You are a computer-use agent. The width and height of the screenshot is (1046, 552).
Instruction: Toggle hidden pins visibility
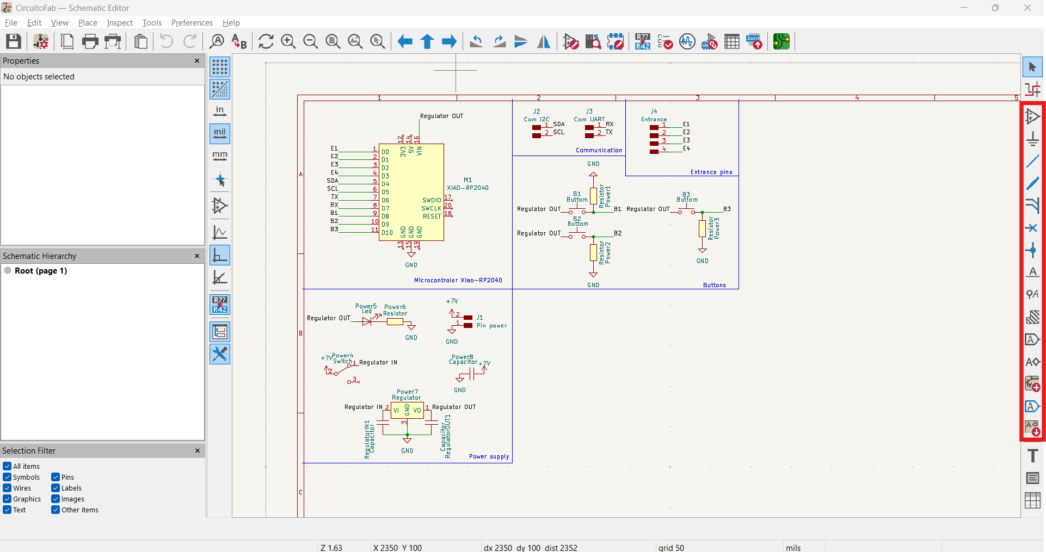(x=220, y=206)
